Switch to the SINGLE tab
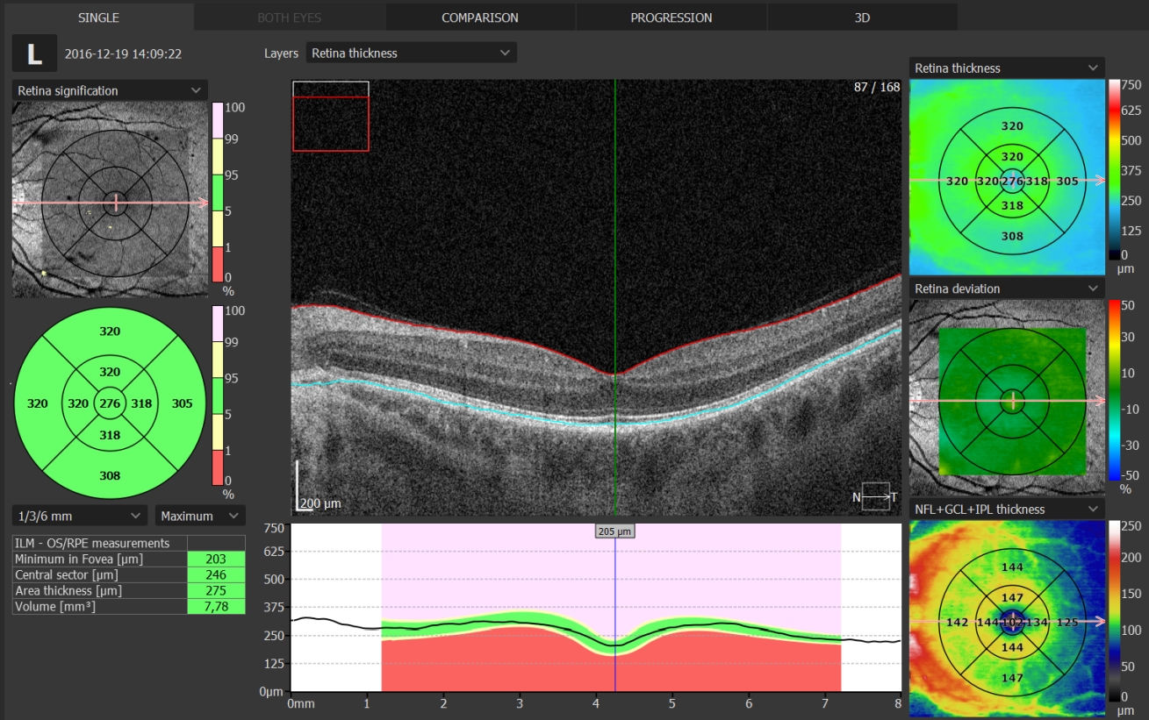 (x=98, y=18)
